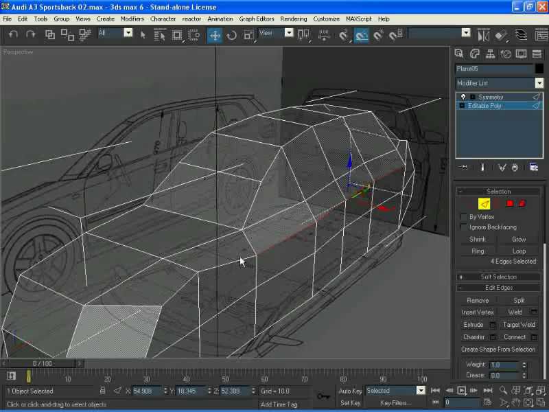The width and height of the screenshot is (549, 412).
Task: Open the Plane05 object color swatch
Action: [539, 69]
